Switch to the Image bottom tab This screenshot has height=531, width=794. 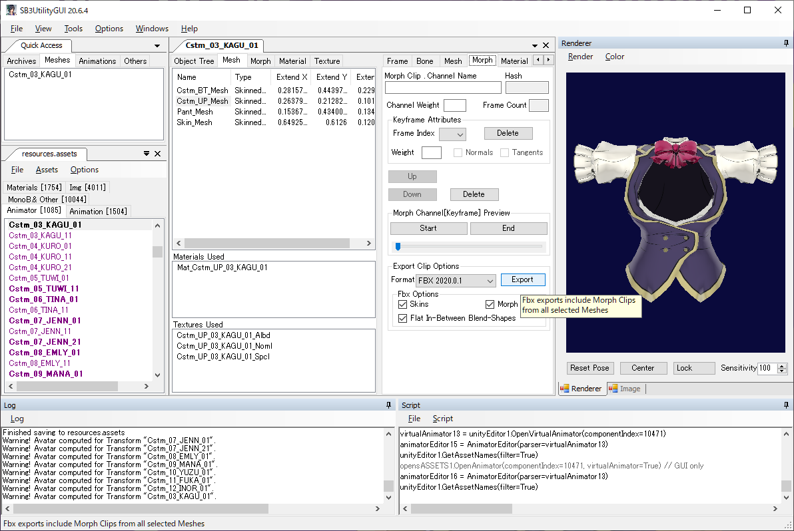pos(625,389)
